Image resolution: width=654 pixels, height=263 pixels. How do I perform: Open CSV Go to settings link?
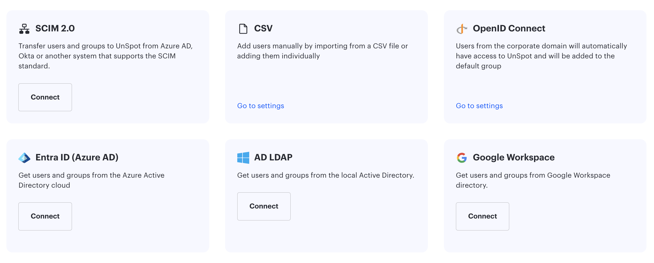pos(261,106)
